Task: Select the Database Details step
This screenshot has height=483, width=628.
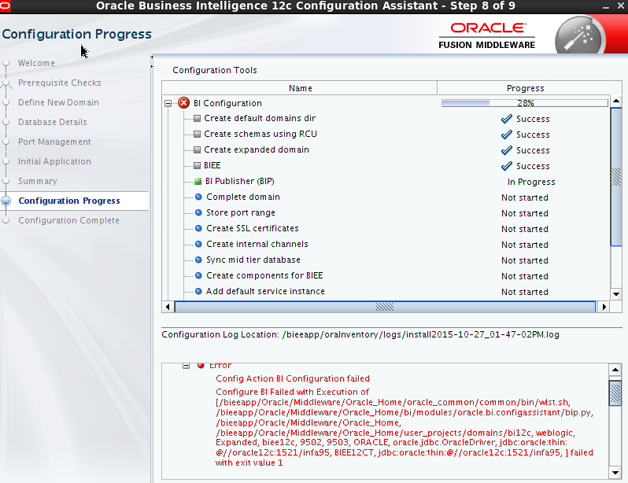Action: coord(53,122)
